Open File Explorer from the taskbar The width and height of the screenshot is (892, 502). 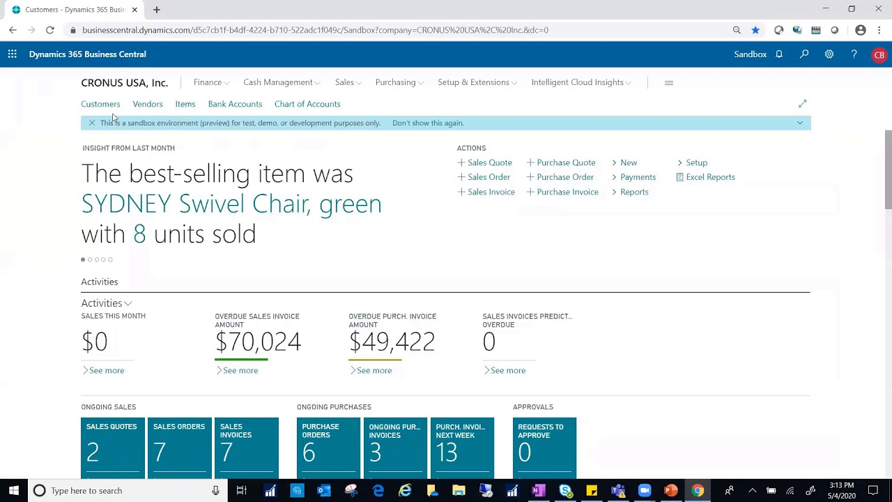[459, 491]
